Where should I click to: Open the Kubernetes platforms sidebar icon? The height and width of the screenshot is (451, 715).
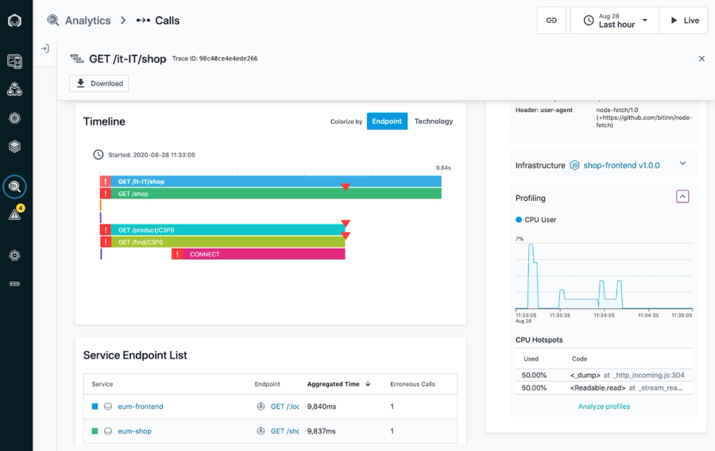click(14, 118)
